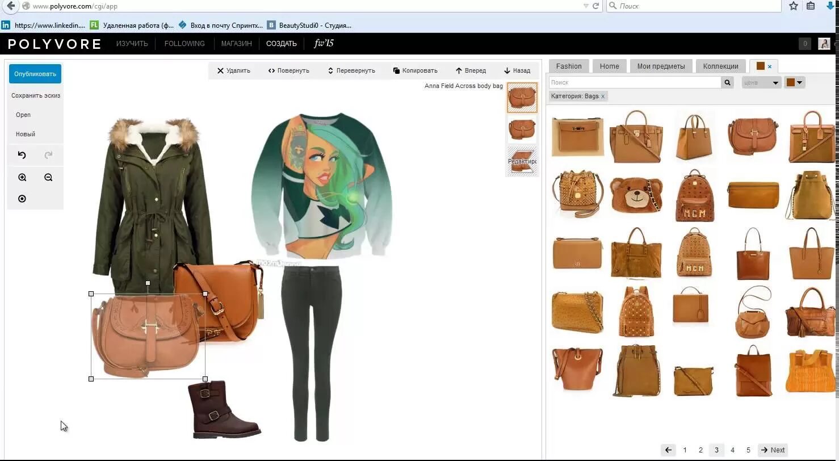Screen dimensions: 839x461
Task: Click the undo arrow icon
Action: click(22, 154)
